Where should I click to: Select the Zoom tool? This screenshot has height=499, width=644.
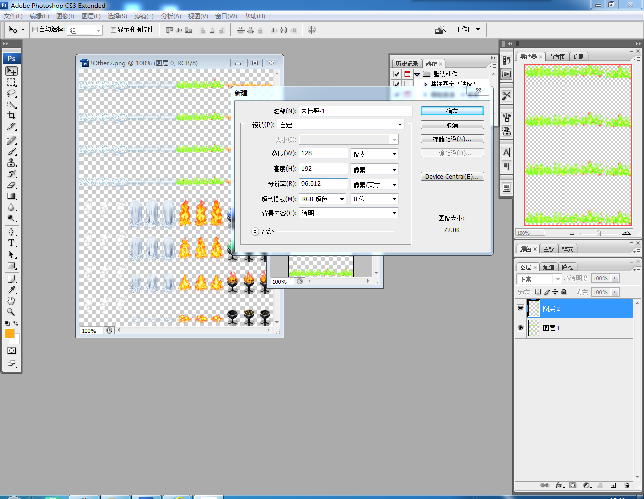coord(11,312)
